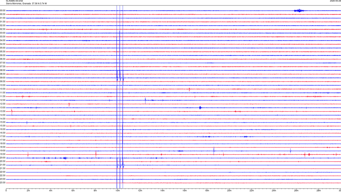Select the 01:00 trace time label
The image size is (341, 192).
(x=3, y=18)
